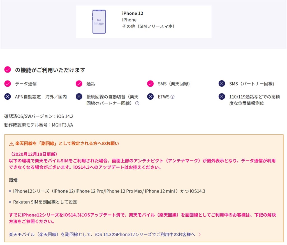This screenshot has height=245, width=287.
Task: Click the iPhone 12 product title
Action: point(133,13)
